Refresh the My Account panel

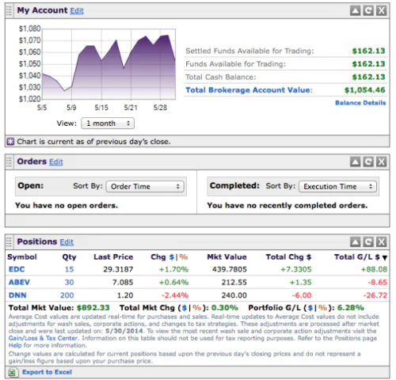(368, 11)
